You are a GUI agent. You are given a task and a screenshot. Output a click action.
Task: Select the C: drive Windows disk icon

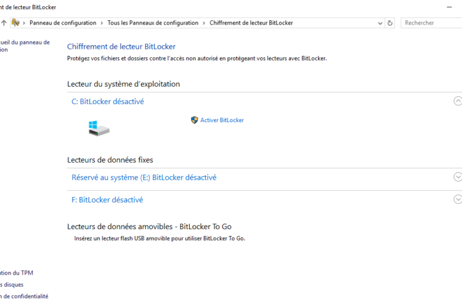pos(99,128)
